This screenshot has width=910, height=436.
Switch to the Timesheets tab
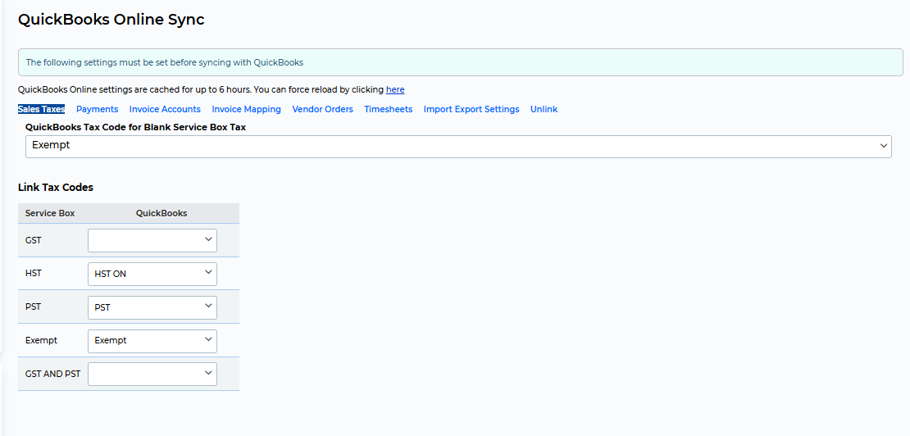click(389, 109)
